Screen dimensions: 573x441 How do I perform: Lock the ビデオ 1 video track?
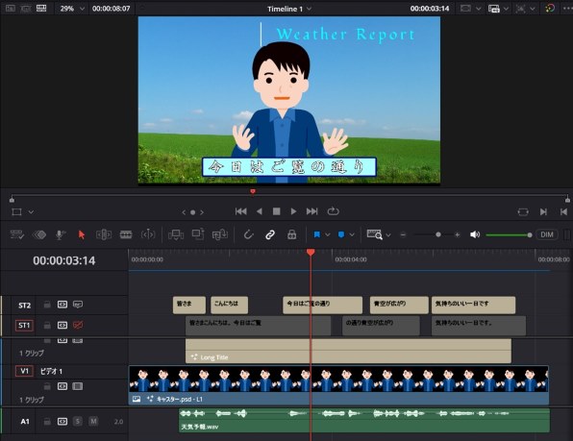coord(47,386)
